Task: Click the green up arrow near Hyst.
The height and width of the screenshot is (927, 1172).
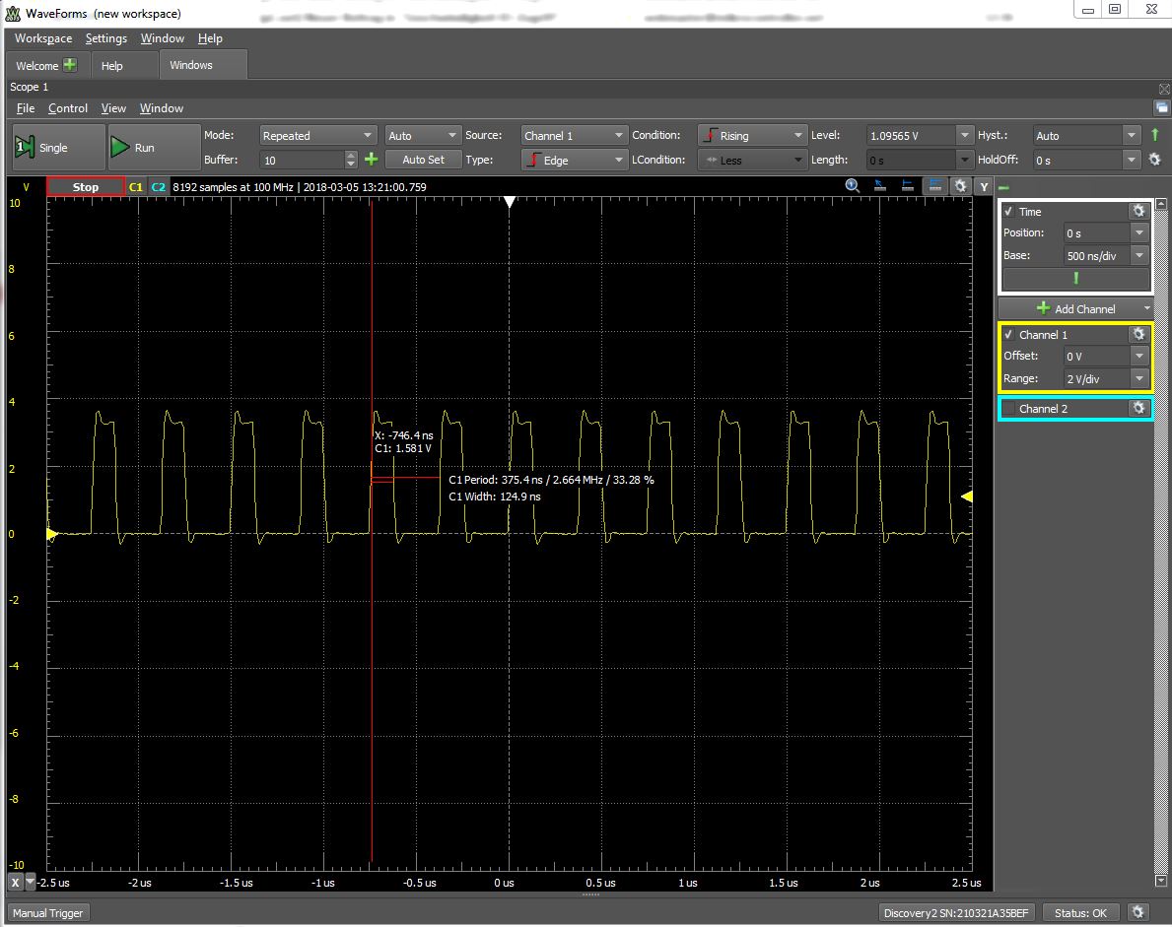Action: 1155,134
